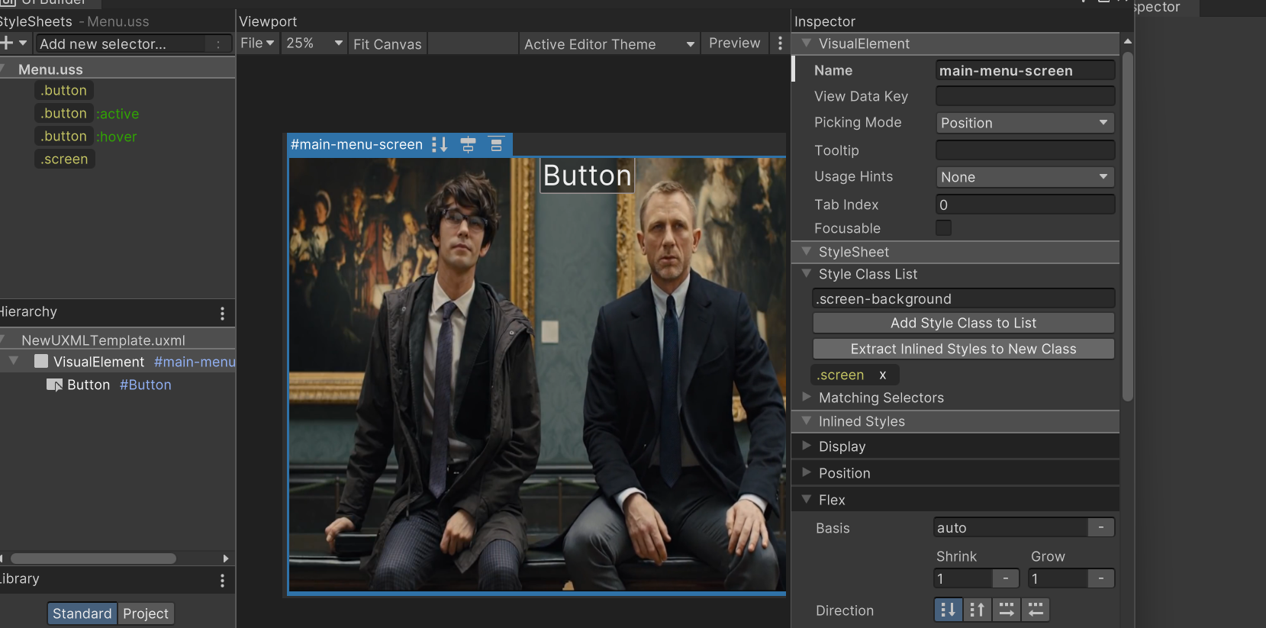Screen dimensions: 1266x628
Task: Open the Grow field unit button
Action: click(1100, 578)
